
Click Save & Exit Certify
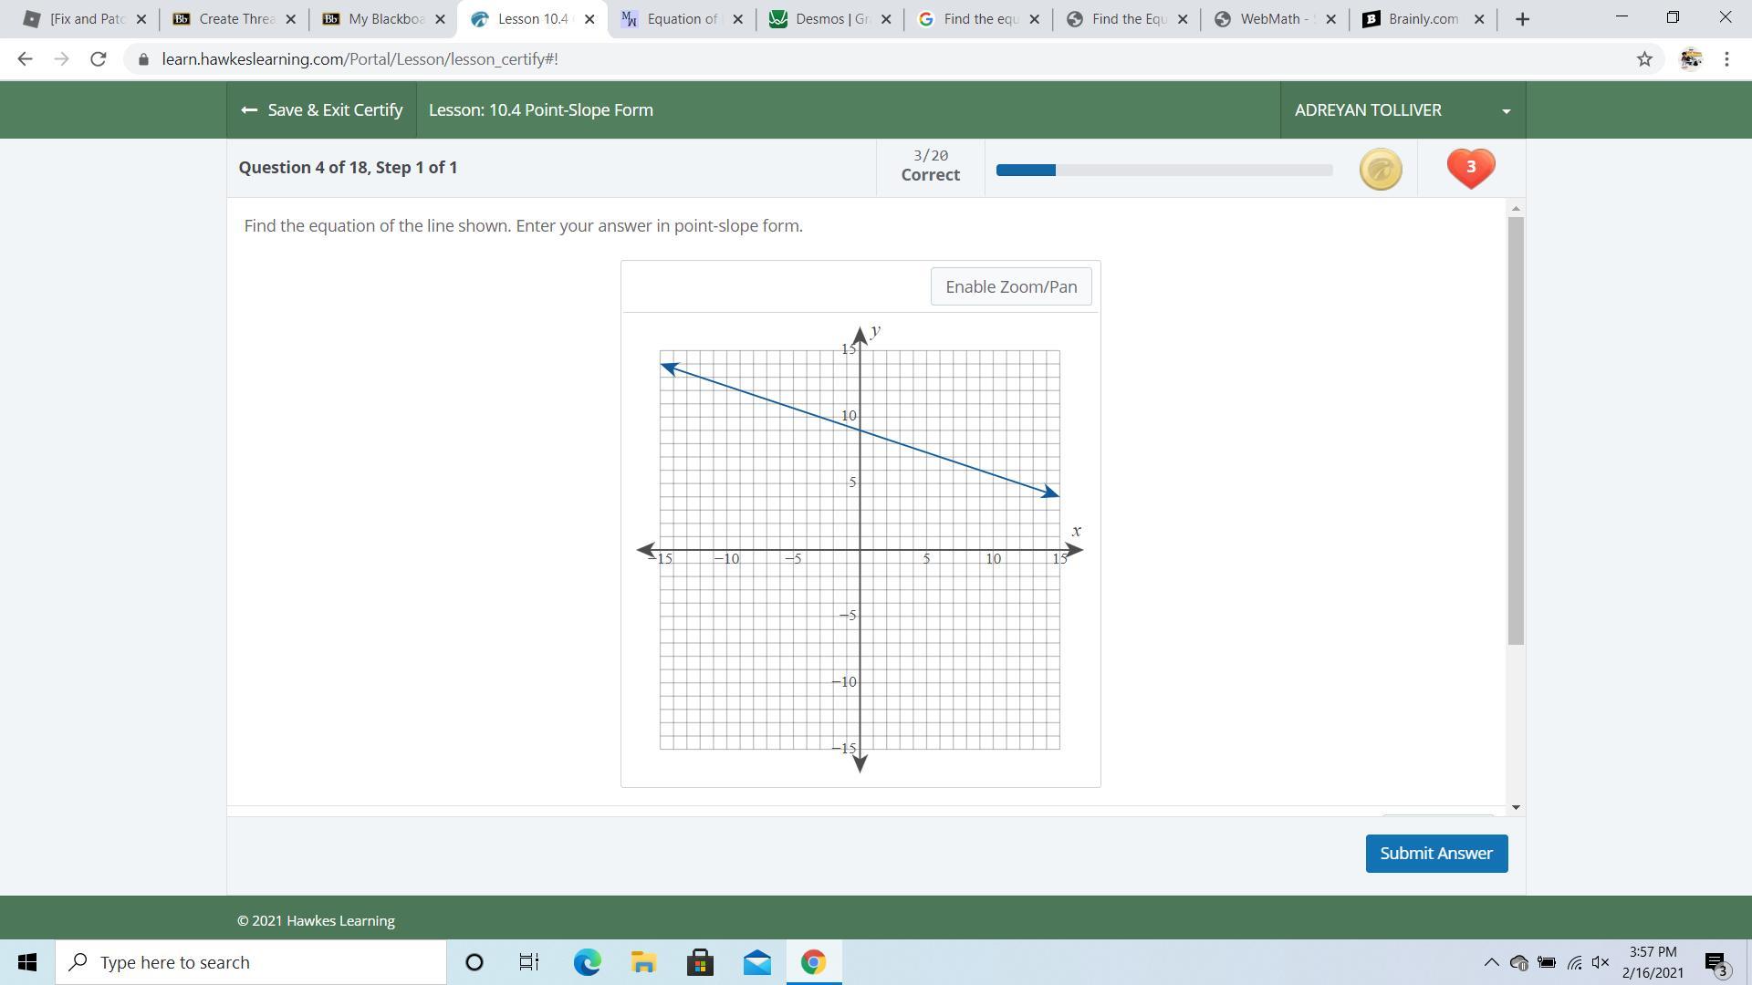(321, 110)
